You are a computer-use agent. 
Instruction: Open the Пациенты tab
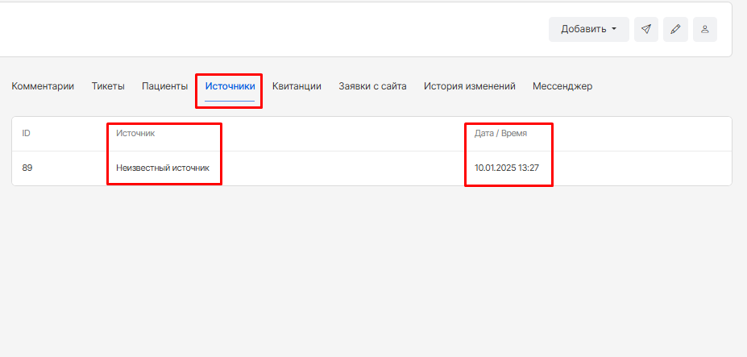[165, 86]
